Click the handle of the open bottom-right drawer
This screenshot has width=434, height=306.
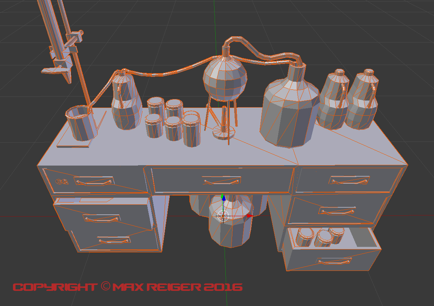[333, 261]
